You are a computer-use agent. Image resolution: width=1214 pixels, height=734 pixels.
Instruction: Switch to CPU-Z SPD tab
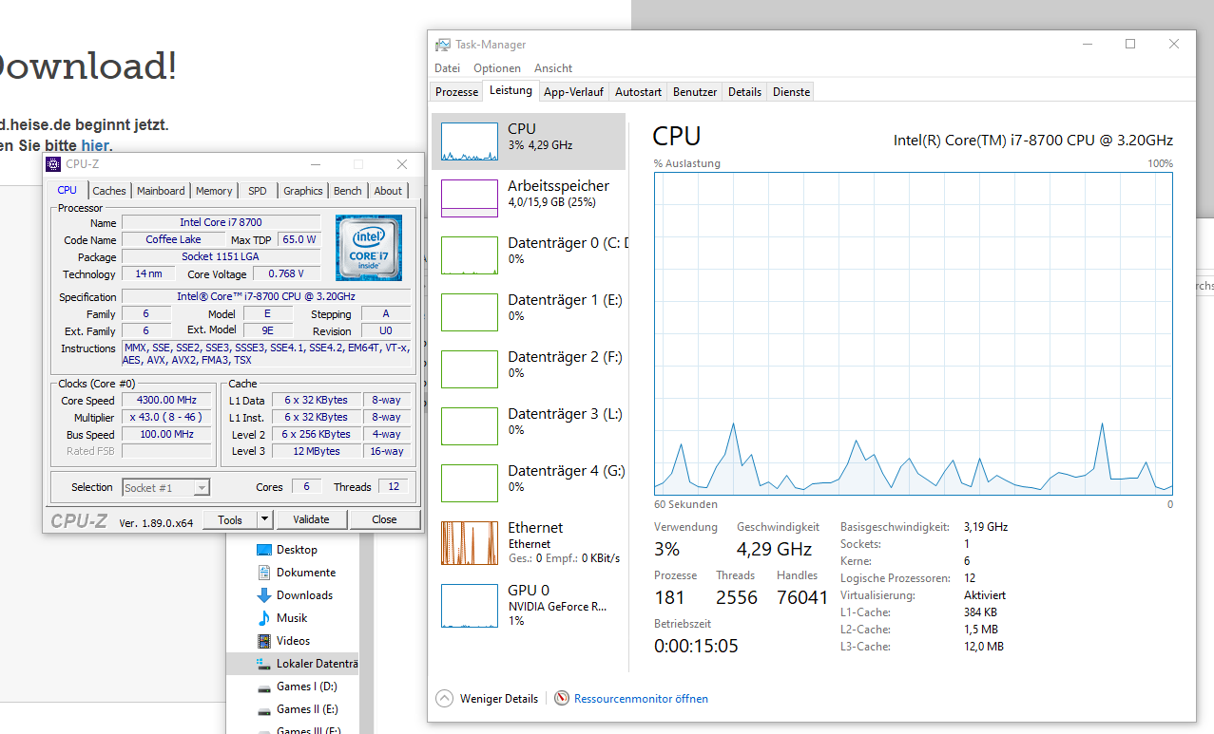[x=258, y=191]
